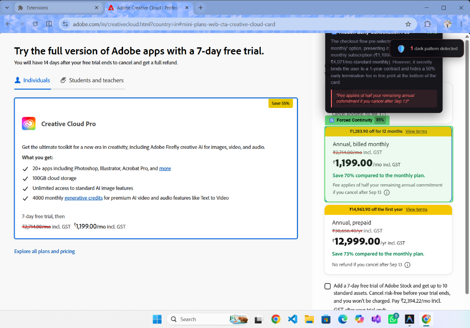Reload the Adobe page
Screen dimensions: 470x328
click(35, 24)
